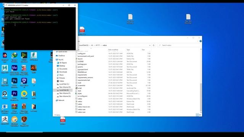Viewport: 244px width, 137px height.
Task: Open the black-green arrow icon beside IDM
Action: click(24, 55)
